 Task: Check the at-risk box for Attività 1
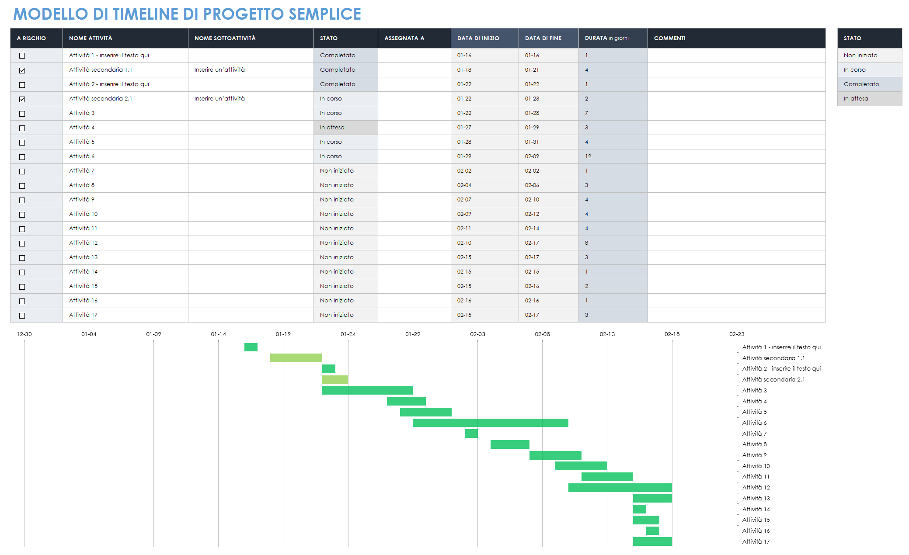(22, 56)
